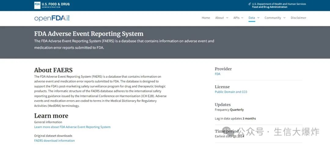Screen dimensions: 330x145
Task: Click the Updates heading in sidebar
Action: [x=223, y=104]
